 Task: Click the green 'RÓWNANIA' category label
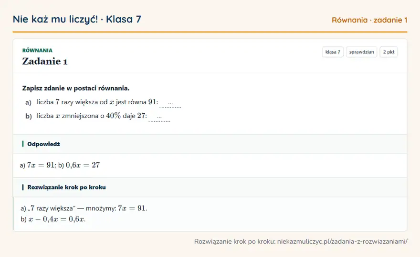tap(37, 50)
